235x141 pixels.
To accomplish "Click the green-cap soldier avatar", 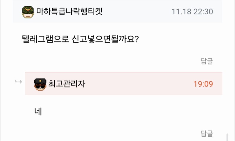I will click(28, 12).
